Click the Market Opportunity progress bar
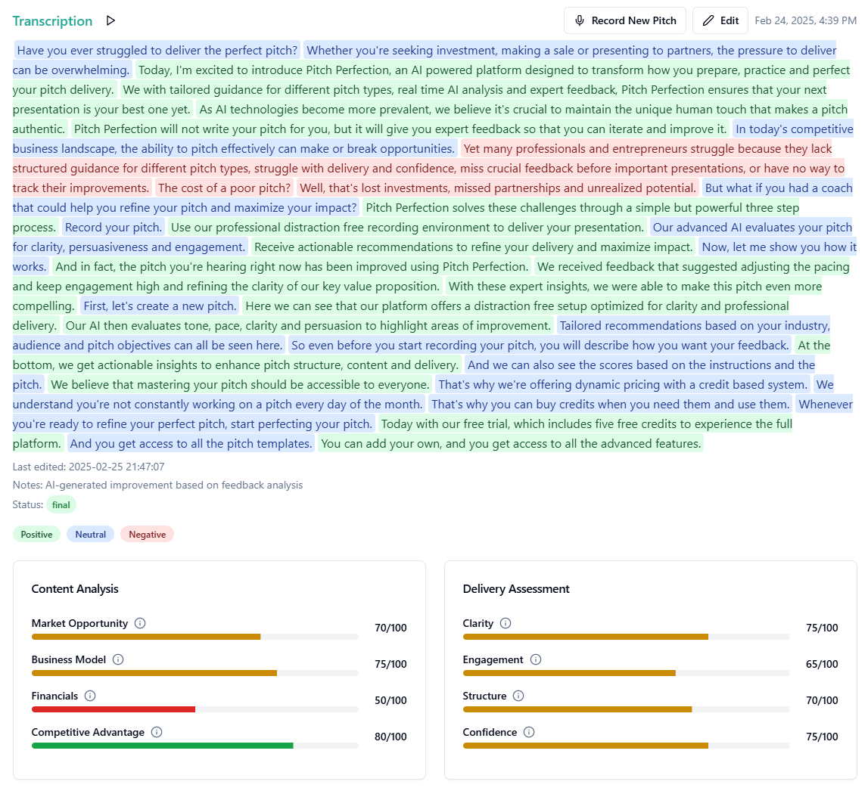 [x=194, y=637]
